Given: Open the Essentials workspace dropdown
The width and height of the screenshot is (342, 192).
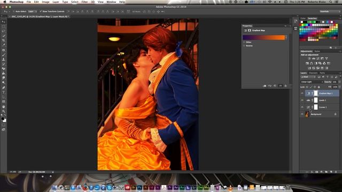Looking at the screenshot, I should (x=330, y=11).
